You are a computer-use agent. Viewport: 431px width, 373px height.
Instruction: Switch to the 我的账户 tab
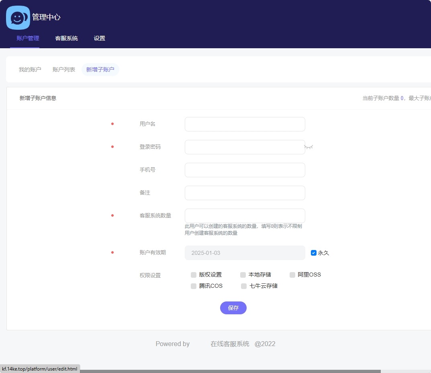coord(30,70)
